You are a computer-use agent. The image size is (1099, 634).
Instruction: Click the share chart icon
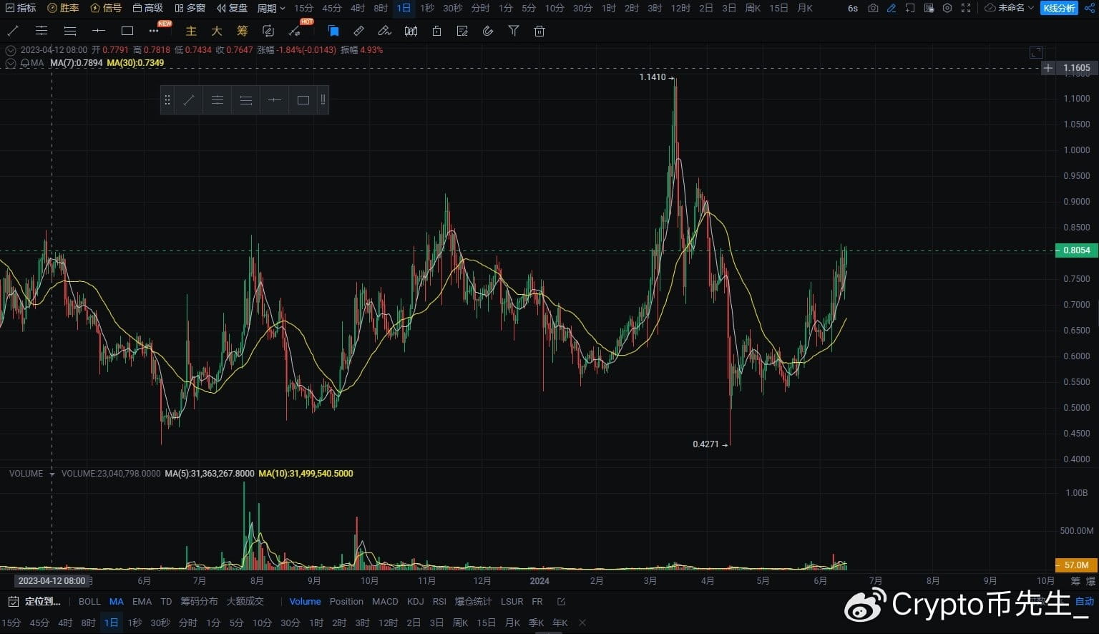click(1089, 8)
